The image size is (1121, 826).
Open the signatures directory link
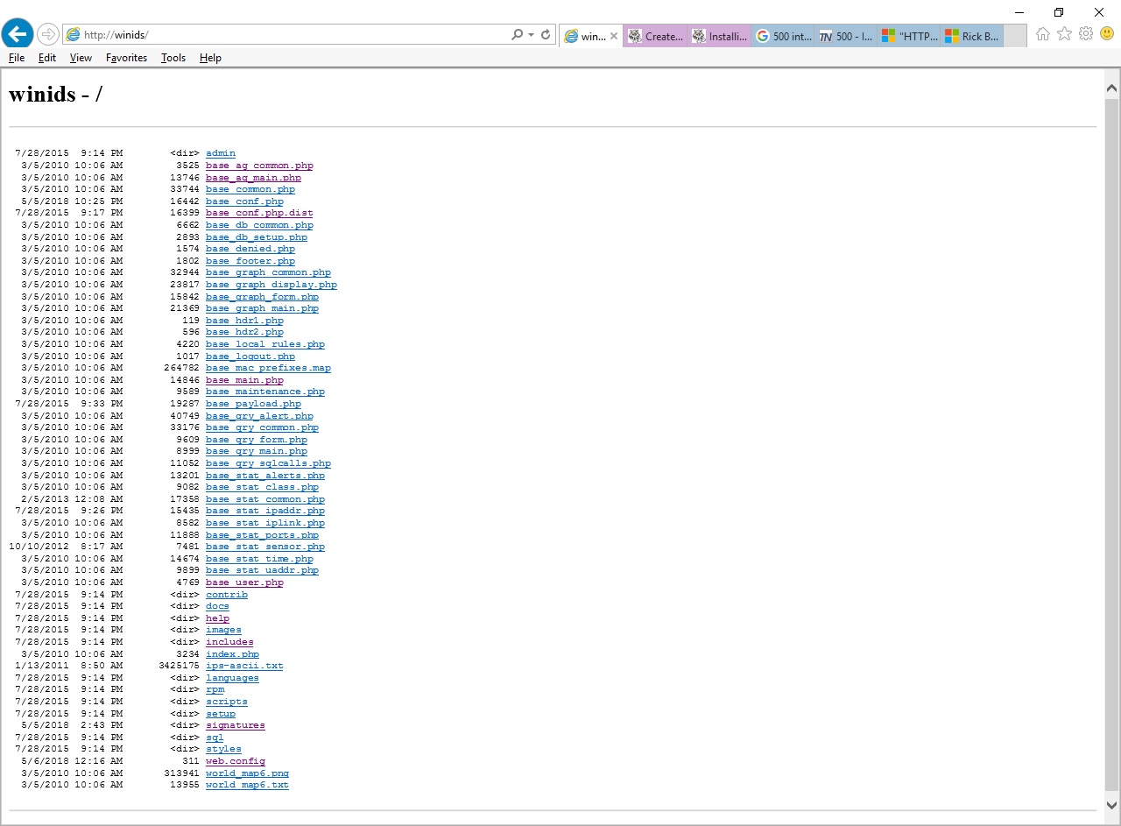click(x=235, y=725)
